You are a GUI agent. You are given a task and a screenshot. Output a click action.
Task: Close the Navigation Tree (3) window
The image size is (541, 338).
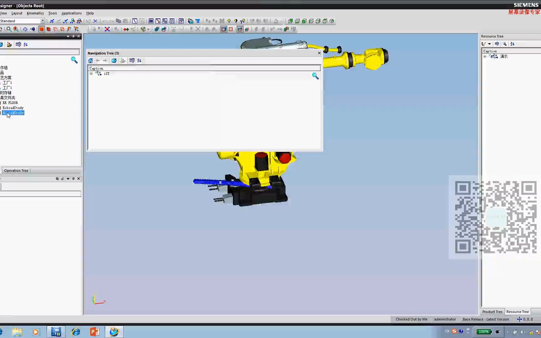pyautogui.click(x=319, y=53)
